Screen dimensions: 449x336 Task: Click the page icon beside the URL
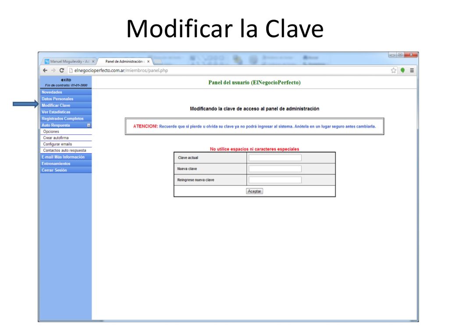pyautogui.click(x=71, y=70)
